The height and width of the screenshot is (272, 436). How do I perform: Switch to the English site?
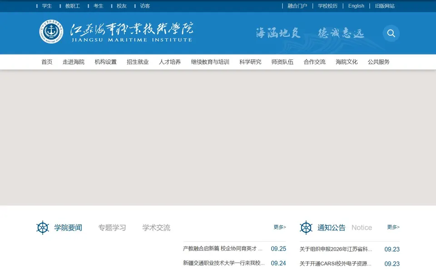[x=356, y=6]
